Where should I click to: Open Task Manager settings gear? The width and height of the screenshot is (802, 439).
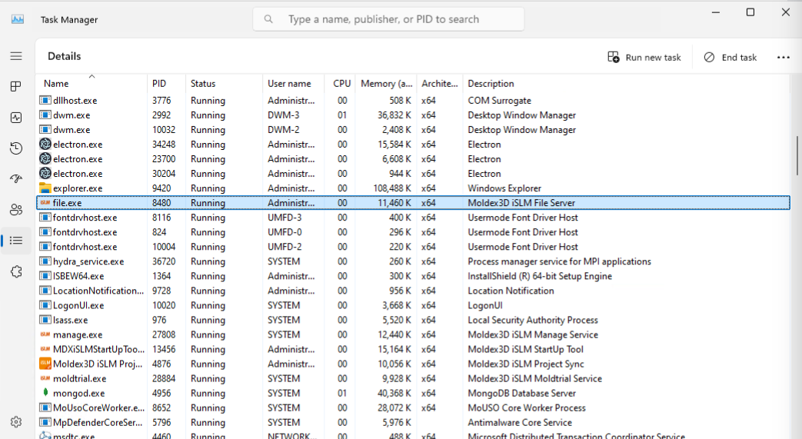[16, 422]
